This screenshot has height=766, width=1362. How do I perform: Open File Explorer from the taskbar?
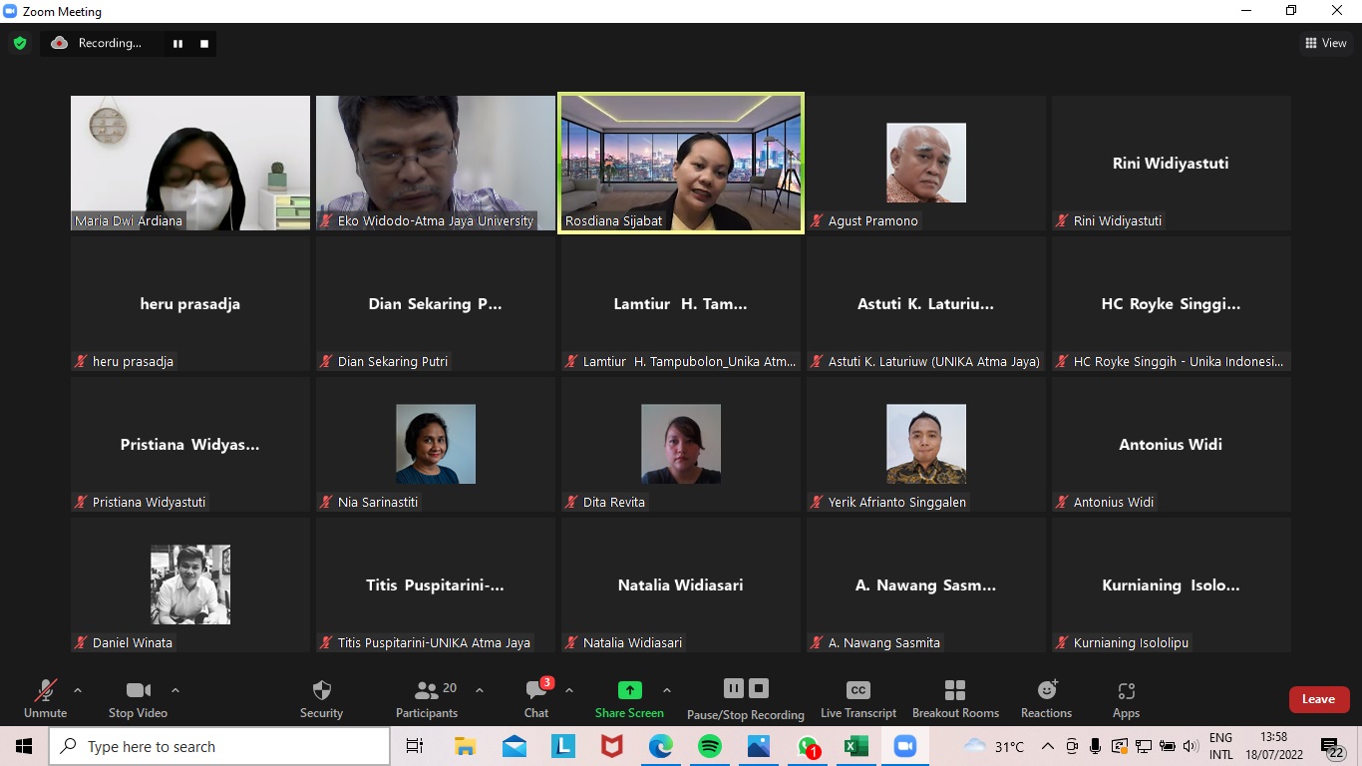(x=465, y=746)
